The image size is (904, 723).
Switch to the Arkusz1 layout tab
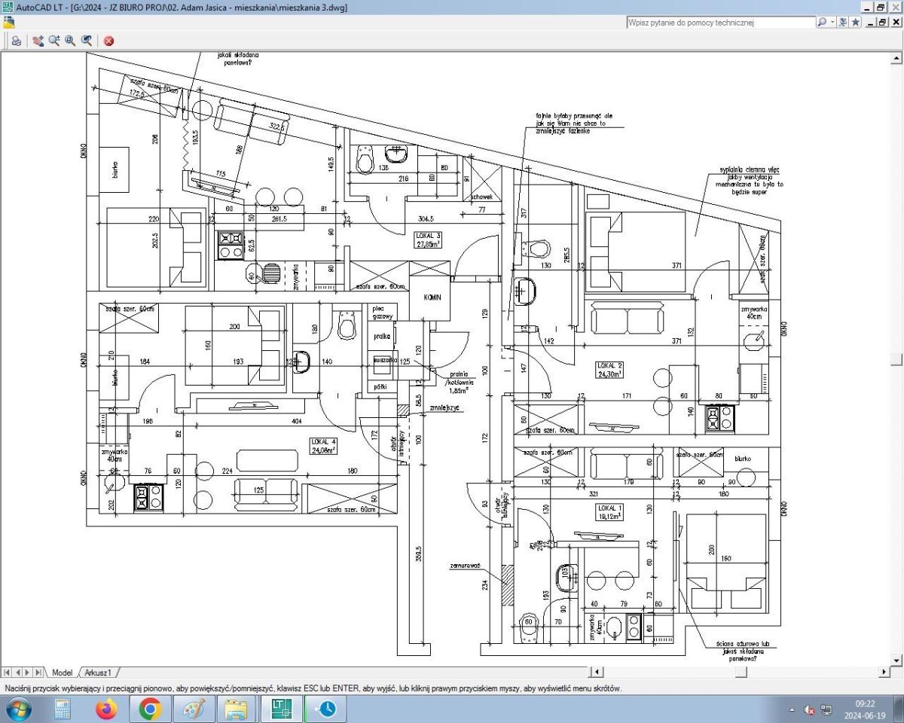[98, 673]
